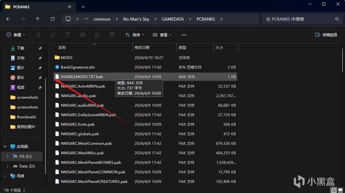
Task: Unpin 视频 using its pin icon
Action: [x=40, y=88]
